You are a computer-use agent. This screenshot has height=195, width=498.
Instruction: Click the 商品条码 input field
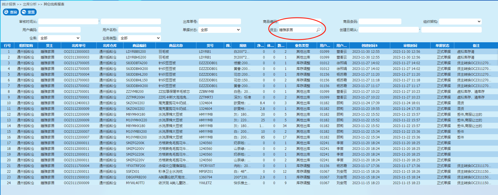pos(380,21)
